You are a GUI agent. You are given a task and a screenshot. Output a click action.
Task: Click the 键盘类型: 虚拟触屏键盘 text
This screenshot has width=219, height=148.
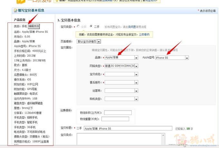tap(28, 103)
